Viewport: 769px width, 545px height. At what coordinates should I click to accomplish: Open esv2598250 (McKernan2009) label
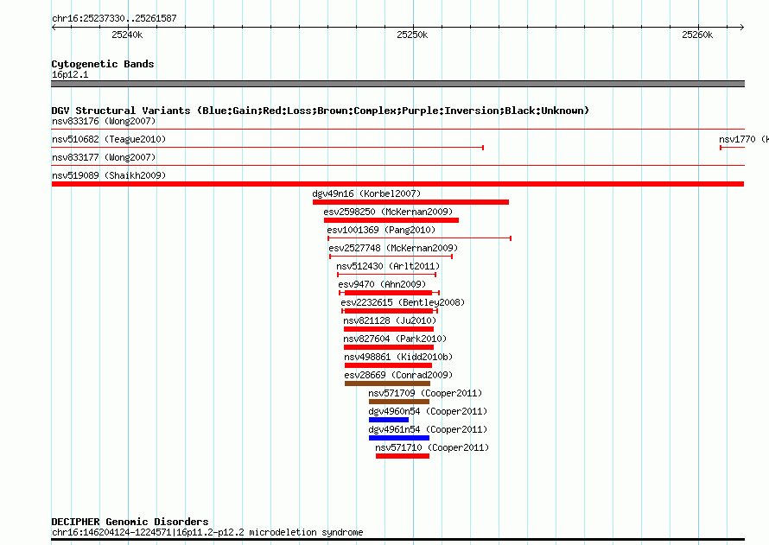[x=388, y=212]
